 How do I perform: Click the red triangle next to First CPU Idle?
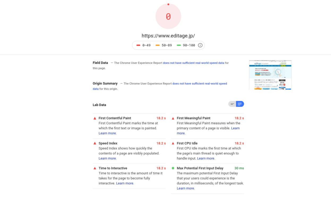(x=173, y=143)
